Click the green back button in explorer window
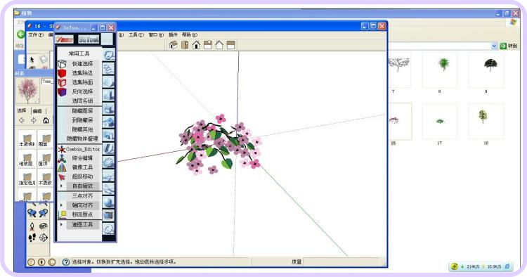This screenshot has height=277, width=527. point(21,34)
